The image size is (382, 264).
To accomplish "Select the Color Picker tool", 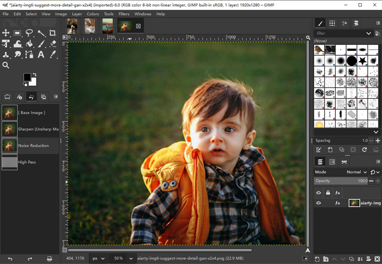I will [x=53, y=54].
